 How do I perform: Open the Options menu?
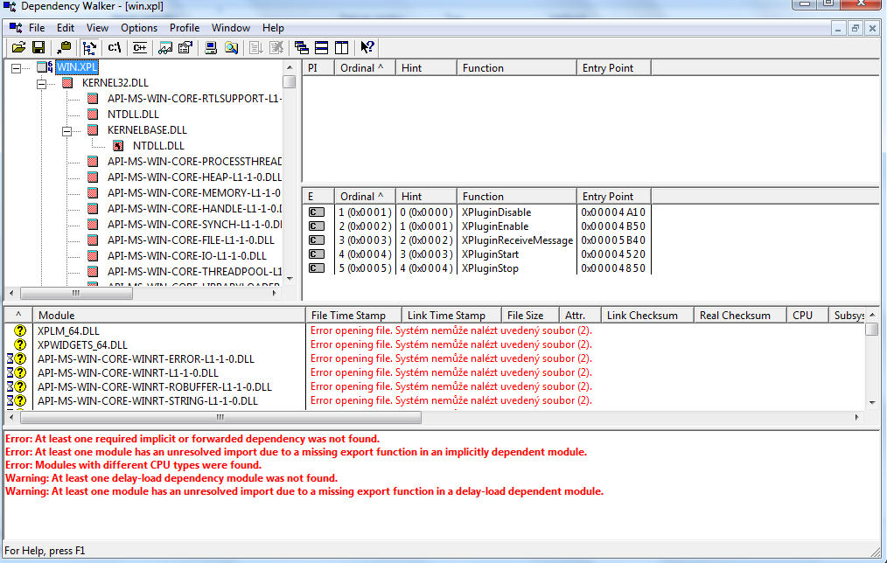pyautogui.click(x=139, y=28)
